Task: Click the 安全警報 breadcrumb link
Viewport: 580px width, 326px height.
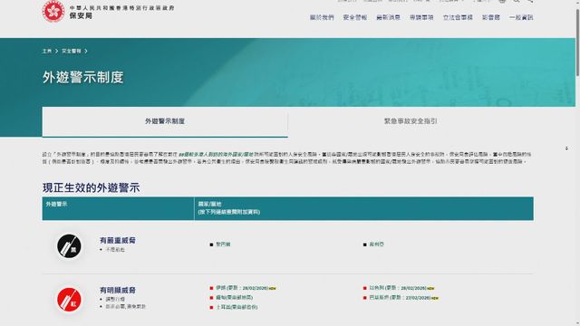Action: 72,51
